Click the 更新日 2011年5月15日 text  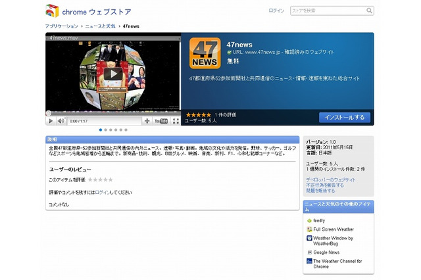(329, 147)
